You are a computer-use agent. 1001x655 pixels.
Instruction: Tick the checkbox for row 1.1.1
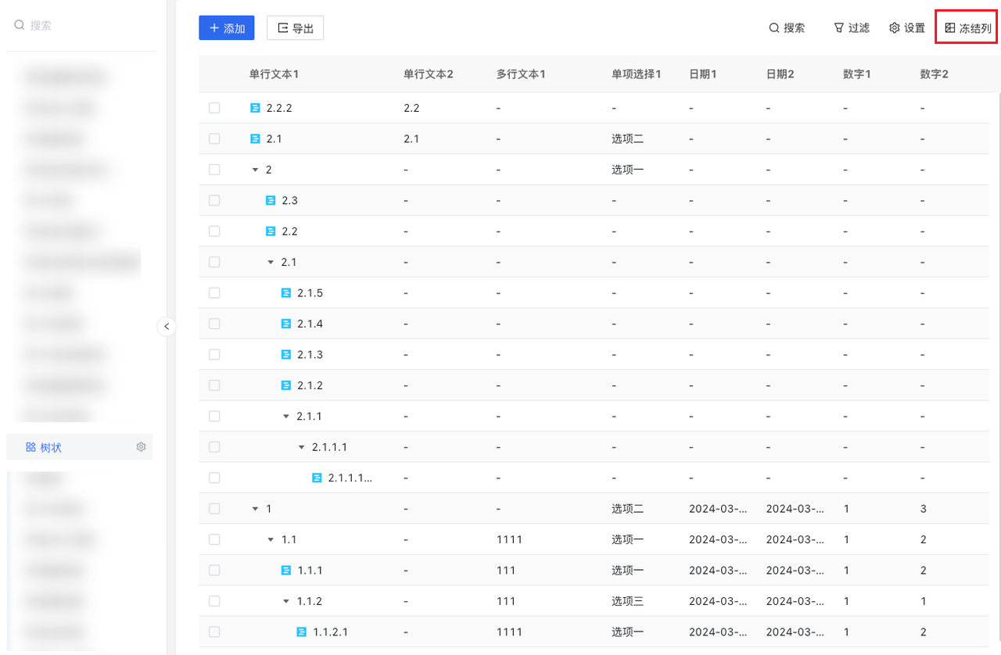point(214,571)
